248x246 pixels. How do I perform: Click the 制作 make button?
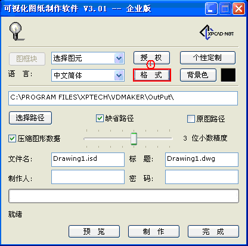(154, 231)
